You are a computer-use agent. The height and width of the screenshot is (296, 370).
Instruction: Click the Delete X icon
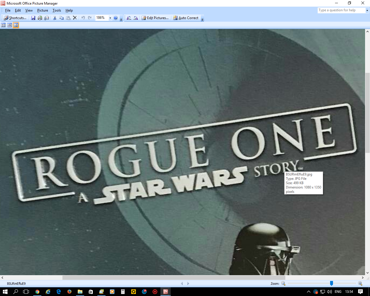click(x=75, y=18)
